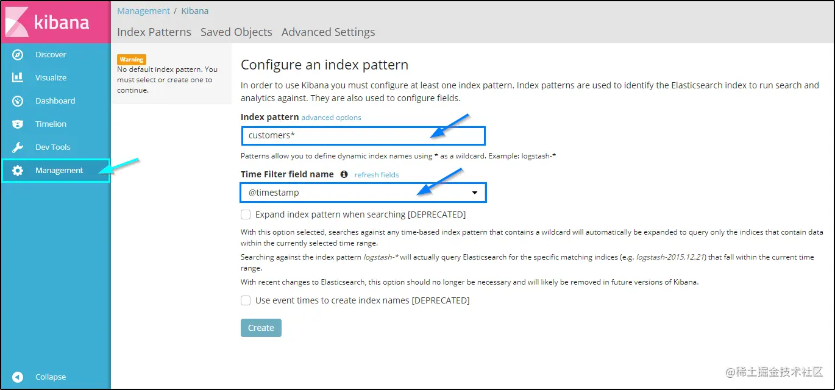
Task: Click the Kibana breadcrumb link
Action: point(195,11)
